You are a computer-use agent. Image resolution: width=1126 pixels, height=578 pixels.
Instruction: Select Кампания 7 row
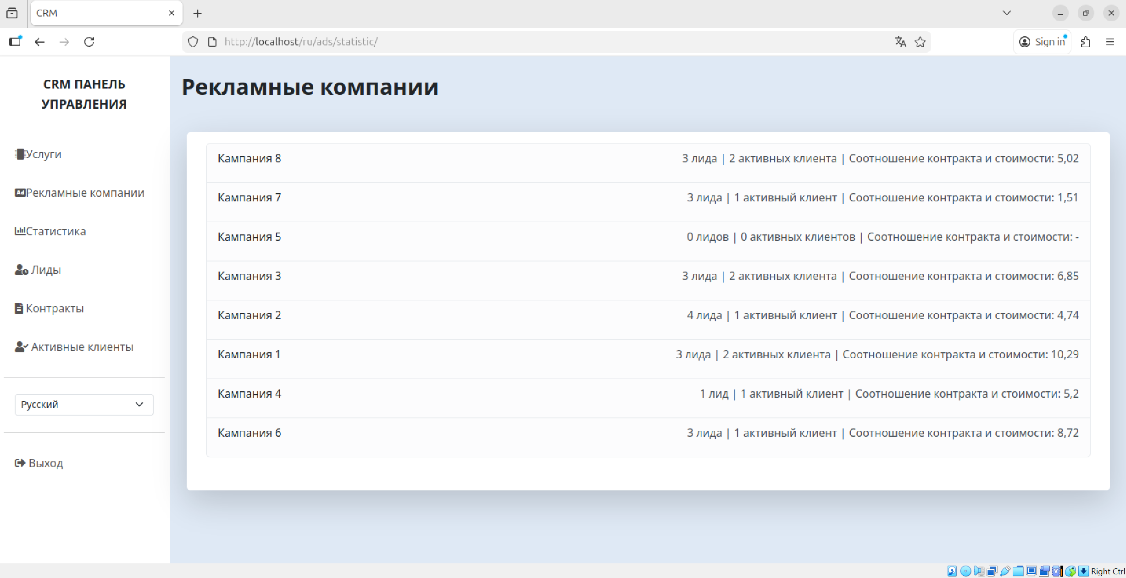tap(648, 202)
